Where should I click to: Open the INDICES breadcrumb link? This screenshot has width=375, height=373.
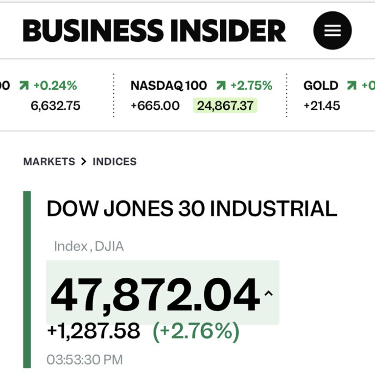[x=115, y=162]
